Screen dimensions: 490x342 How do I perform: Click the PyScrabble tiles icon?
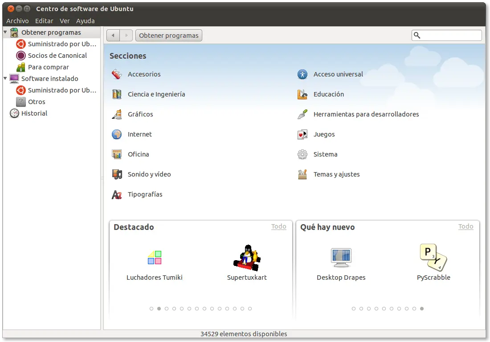433,258
